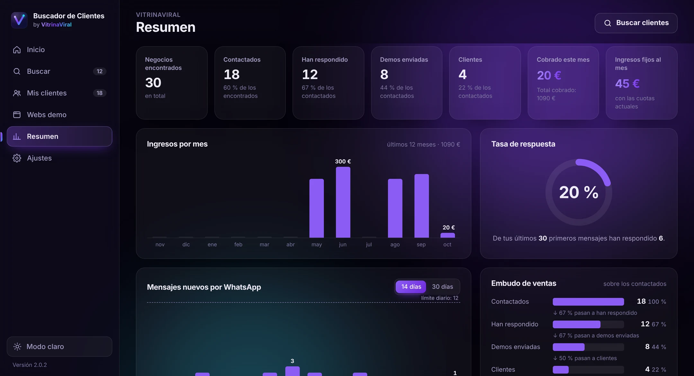Click the Han respondido funnel bar

588,324
